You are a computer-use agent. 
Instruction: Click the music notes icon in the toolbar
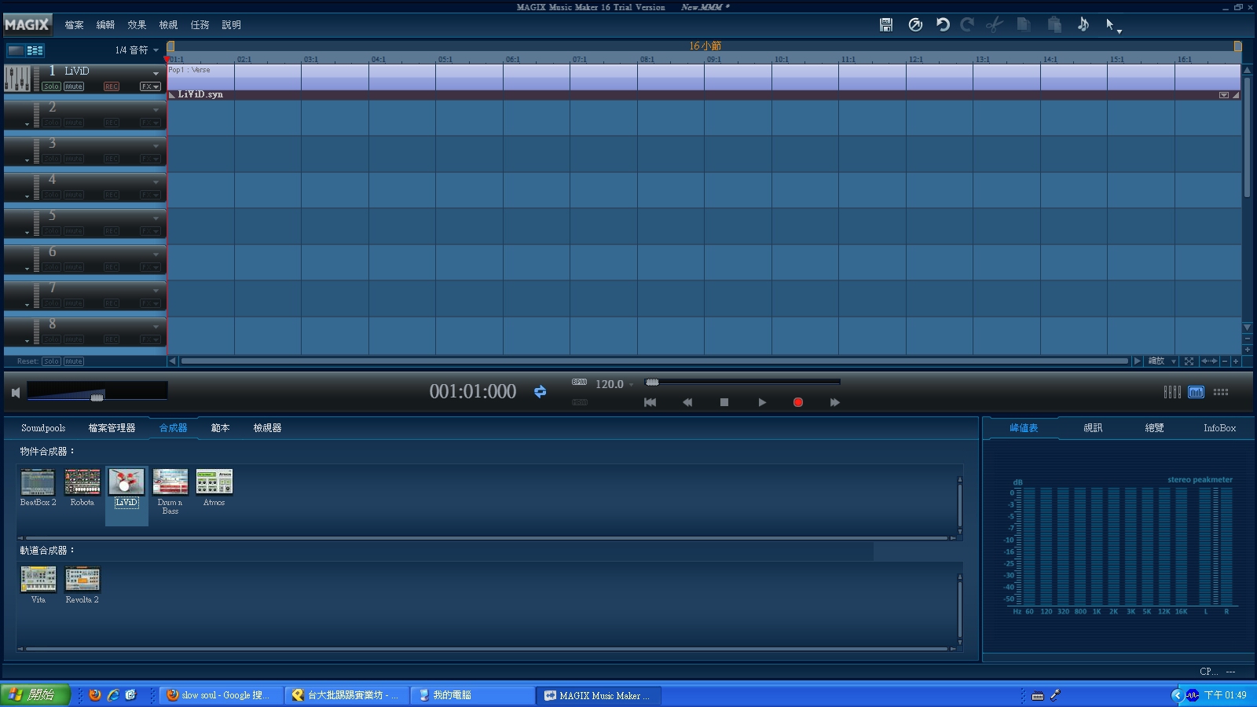[1083, 25]
